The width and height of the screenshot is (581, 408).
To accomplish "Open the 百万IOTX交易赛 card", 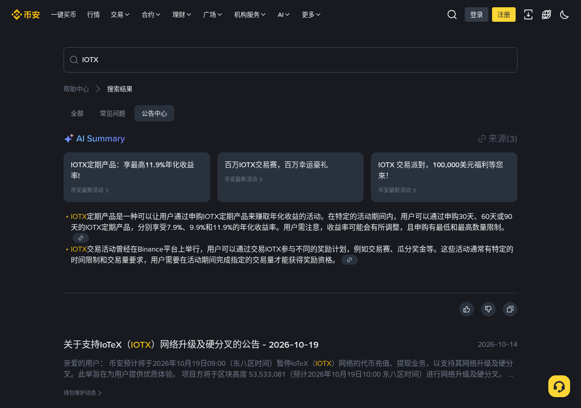I will (x=290, y=177).
